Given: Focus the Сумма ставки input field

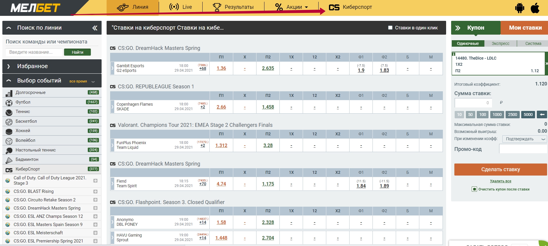Looking at the screenshot, I should (474, 103).
